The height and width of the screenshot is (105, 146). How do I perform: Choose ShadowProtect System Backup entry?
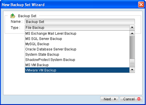tap(77, 60)
